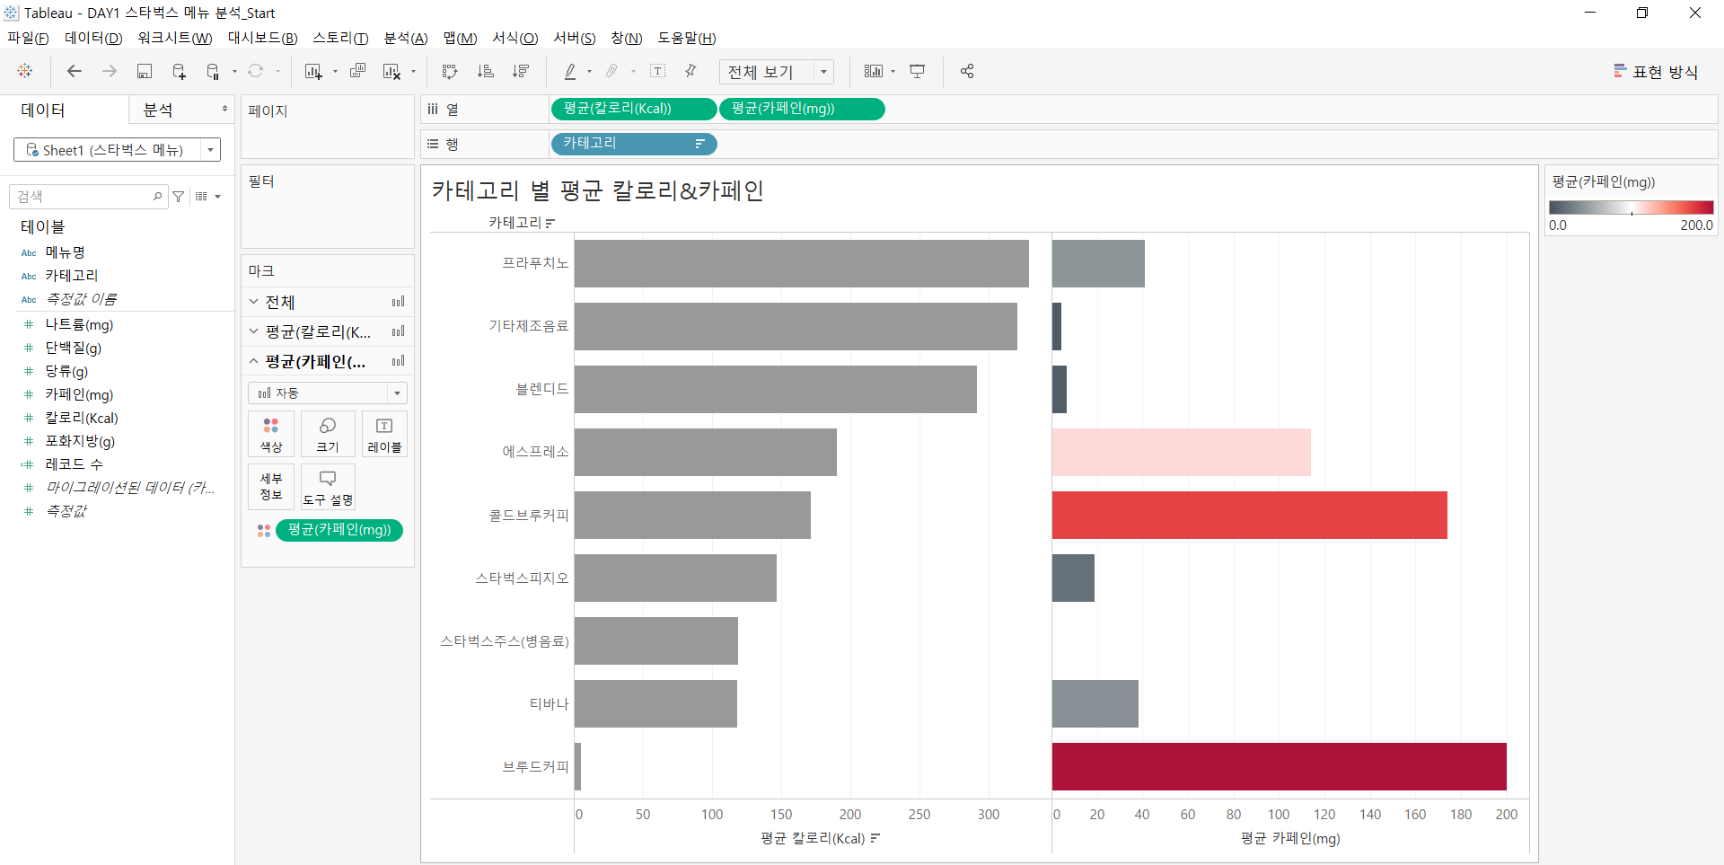Add new data source icon
The image size is (1724, 865).
click(x=179, y=71)
